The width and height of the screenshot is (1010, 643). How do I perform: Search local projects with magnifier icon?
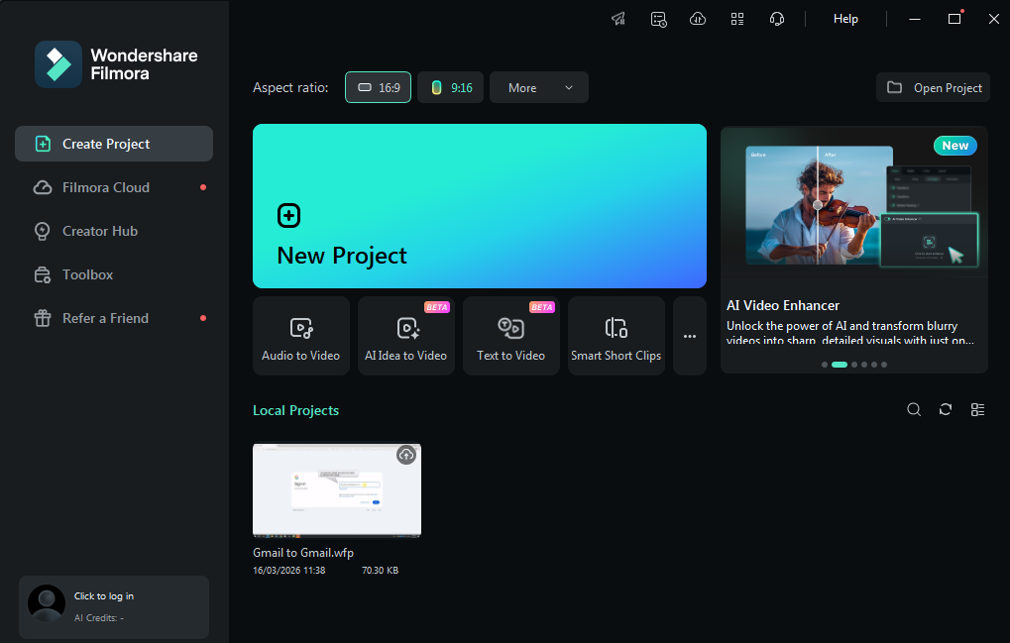pyautogui.click(x=914, y=410)
